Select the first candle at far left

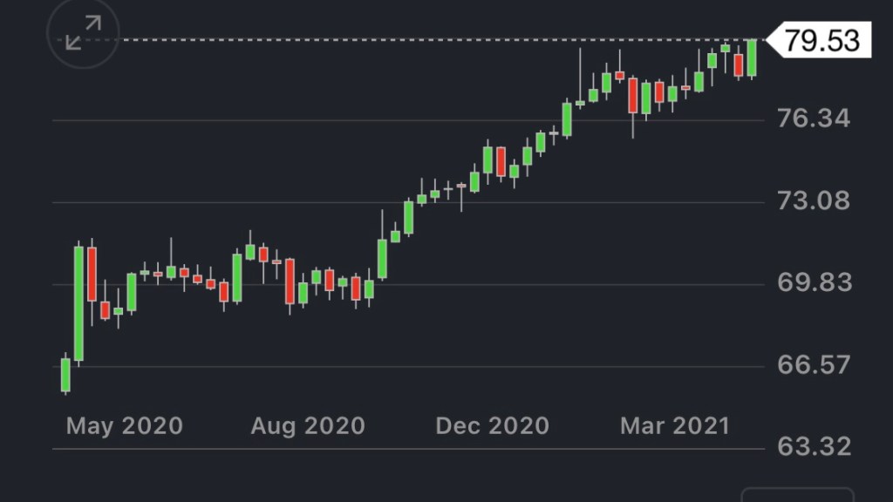(65, 375)
